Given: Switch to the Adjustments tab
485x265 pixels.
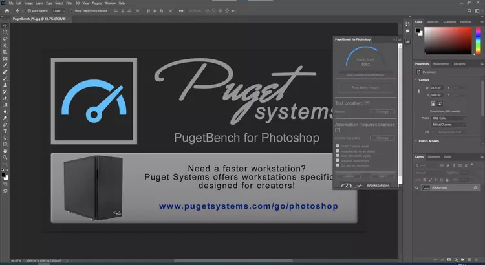Looking at the screenshot, I should pos(441,64).
